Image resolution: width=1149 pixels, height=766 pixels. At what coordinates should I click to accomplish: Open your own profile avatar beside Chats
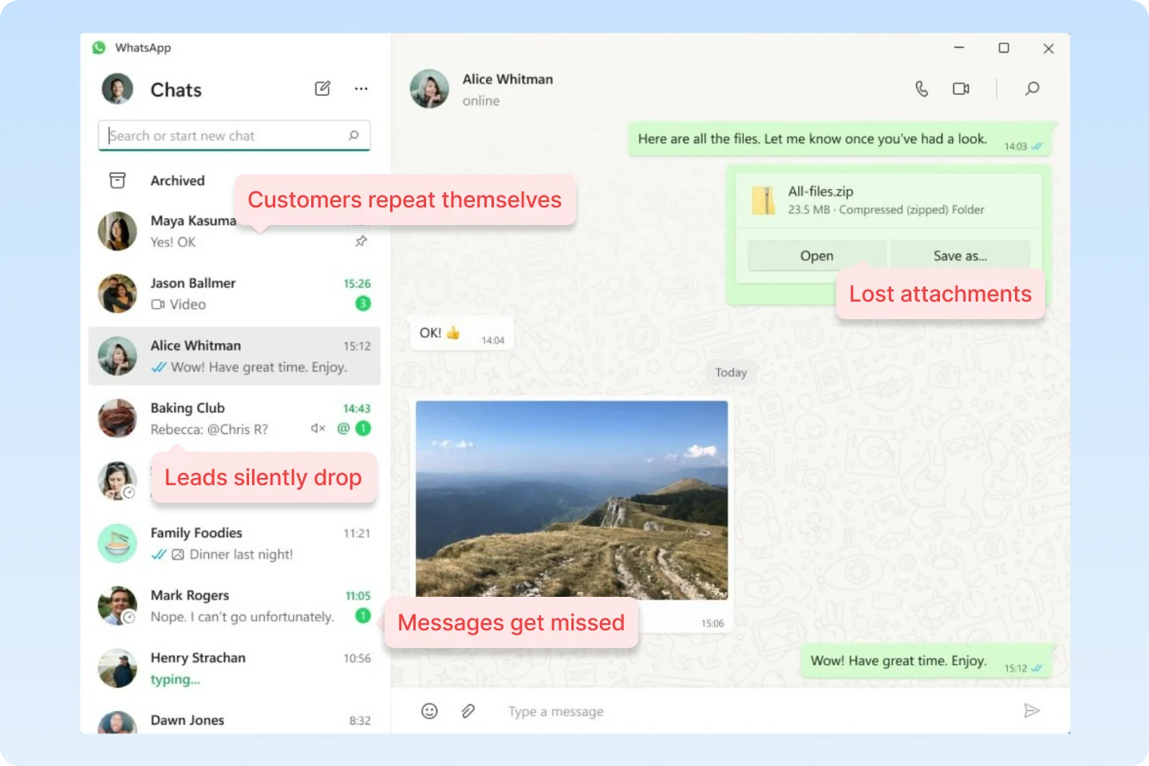point(117,89)
